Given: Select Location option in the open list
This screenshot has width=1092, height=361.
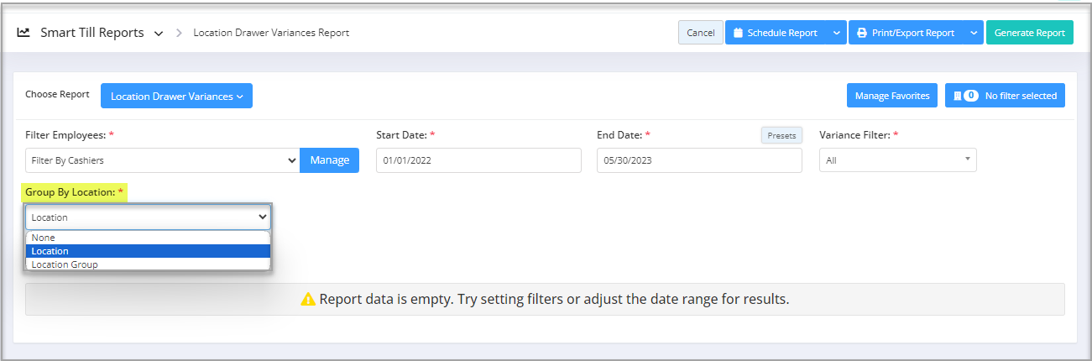Looking at the screenshot, I should (x=148, y=251).
